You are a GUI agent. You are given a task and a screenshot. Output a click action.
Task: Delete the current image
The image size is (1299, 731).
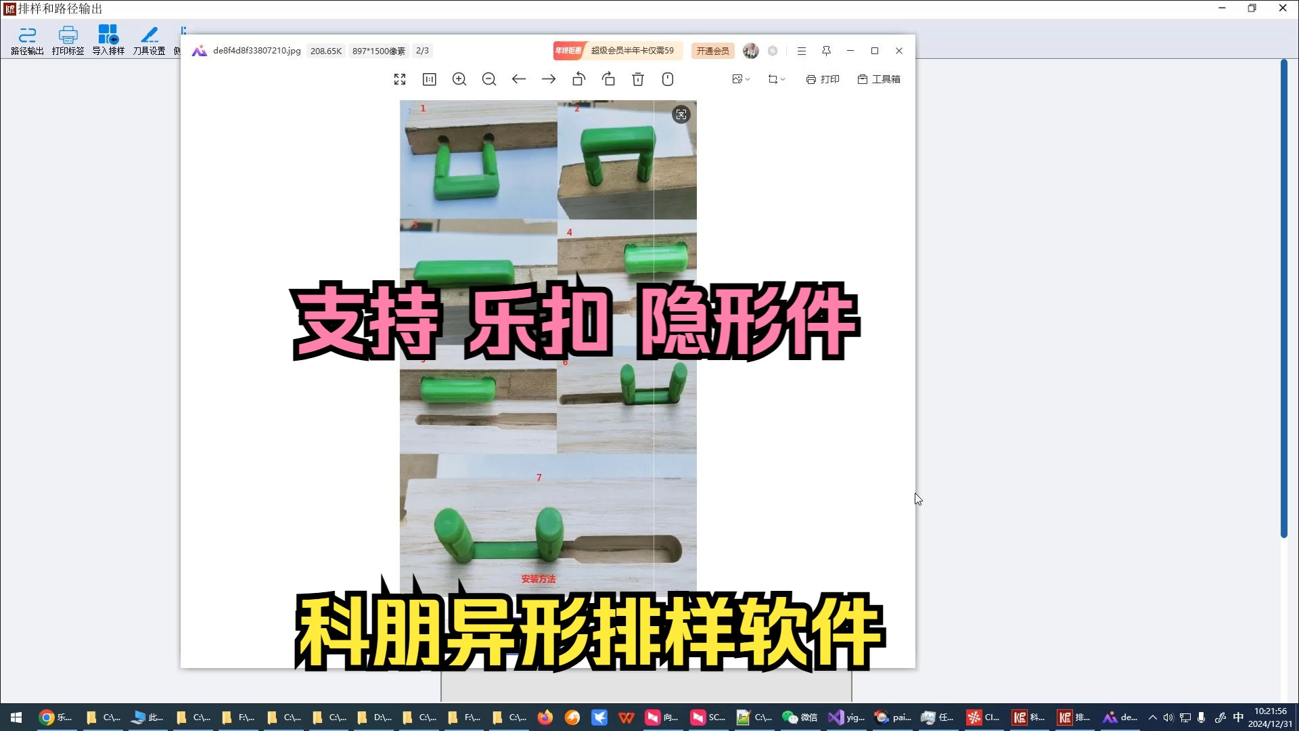[638, 79]
